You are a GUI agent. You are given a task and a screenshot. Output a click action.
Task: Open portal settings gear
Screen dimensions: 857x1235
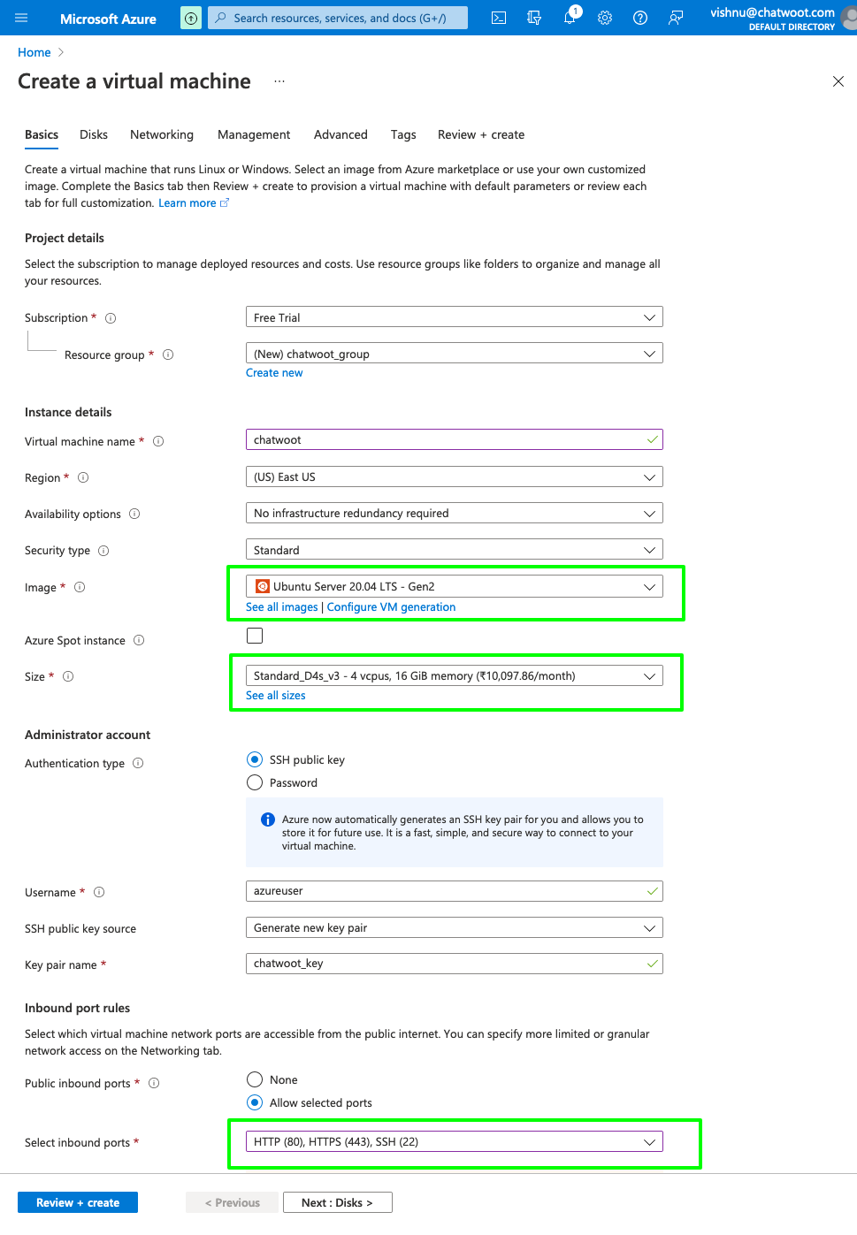605,18
